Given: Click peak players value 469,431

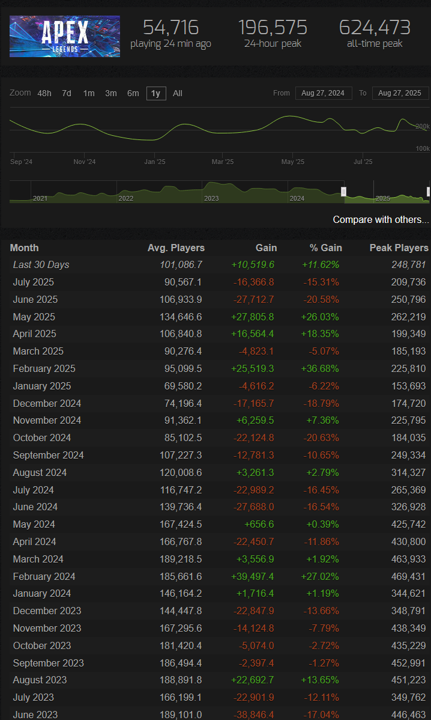Looking at the screenshot, I should (409, 576).
